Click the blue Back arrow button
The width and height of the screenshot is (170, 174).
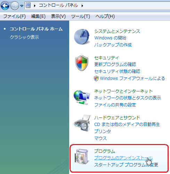pyautogui.click(x=5, y=6)
